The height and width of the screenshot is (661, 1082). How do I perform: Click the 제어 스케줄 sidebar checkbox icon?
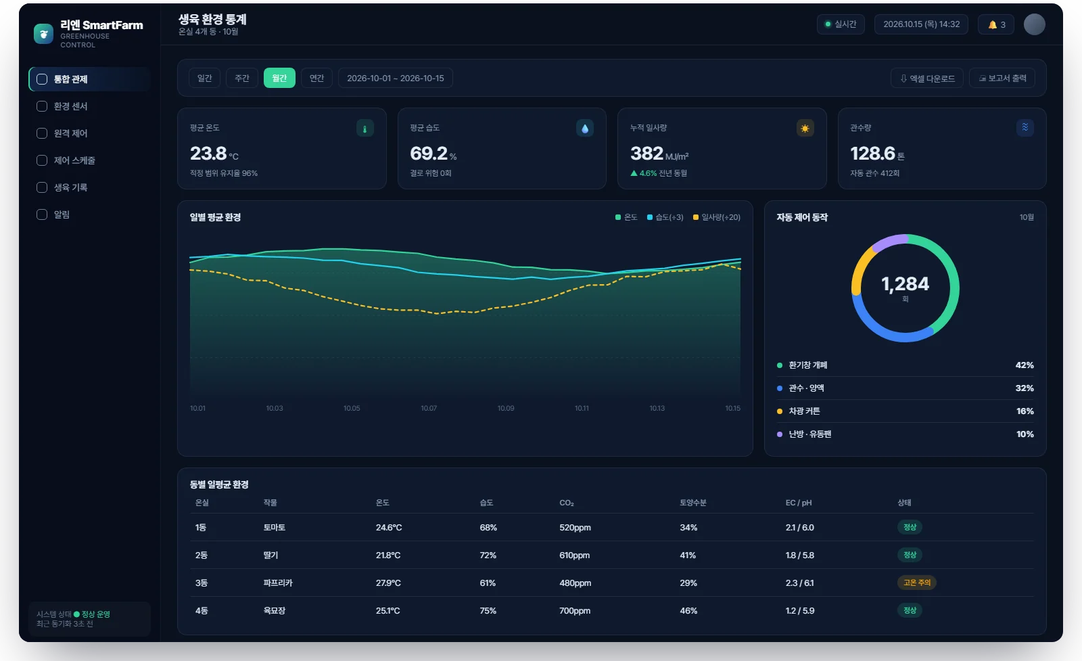[42, 160]
